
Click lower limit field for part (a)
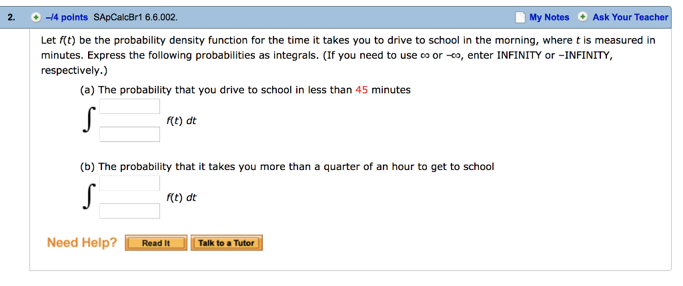[130, 134]
